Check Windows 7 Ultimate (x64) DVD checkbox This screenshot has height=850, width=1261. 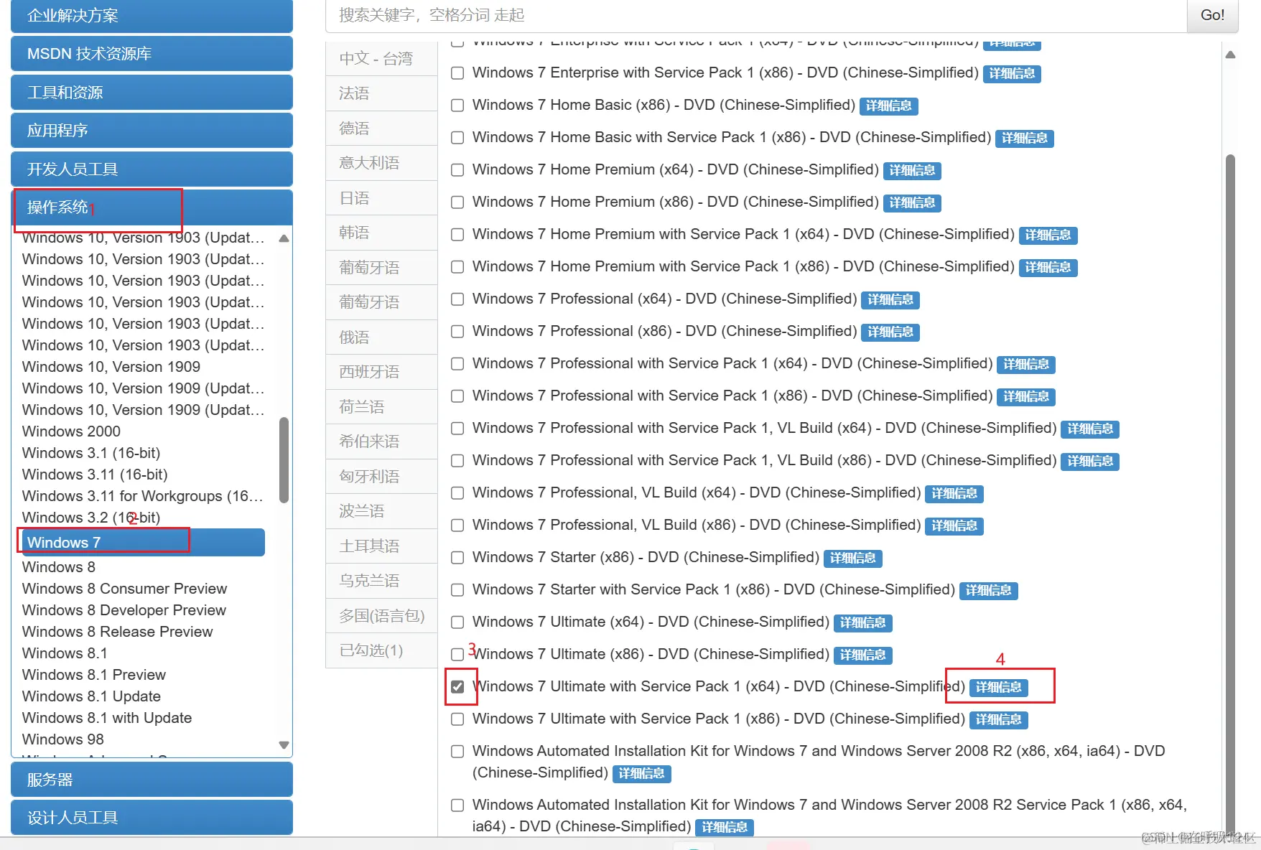tap(457, 622)
